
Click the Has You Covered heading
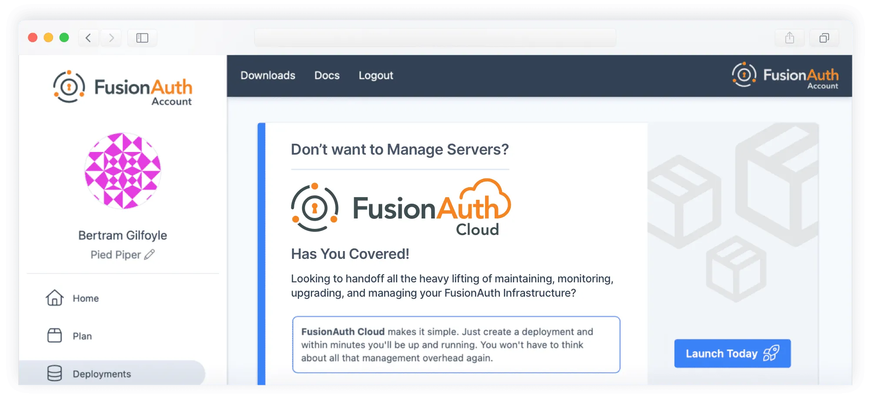click(350, 254)
